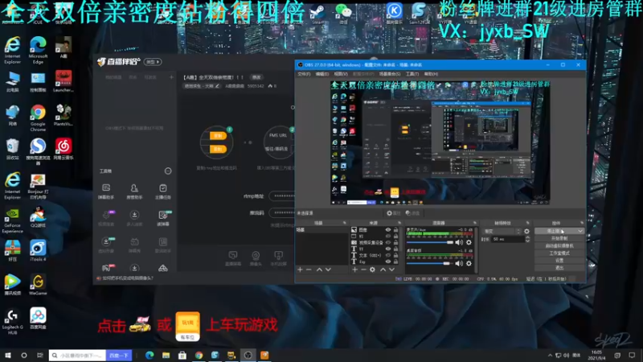Move scene down in OBS scenes panel
The image size is (643, 362).
click(x=328, y=269)
